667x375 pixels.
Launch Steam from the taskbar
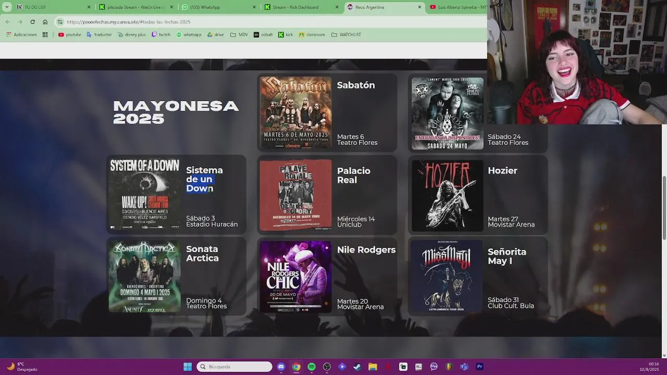pos(357,367)
